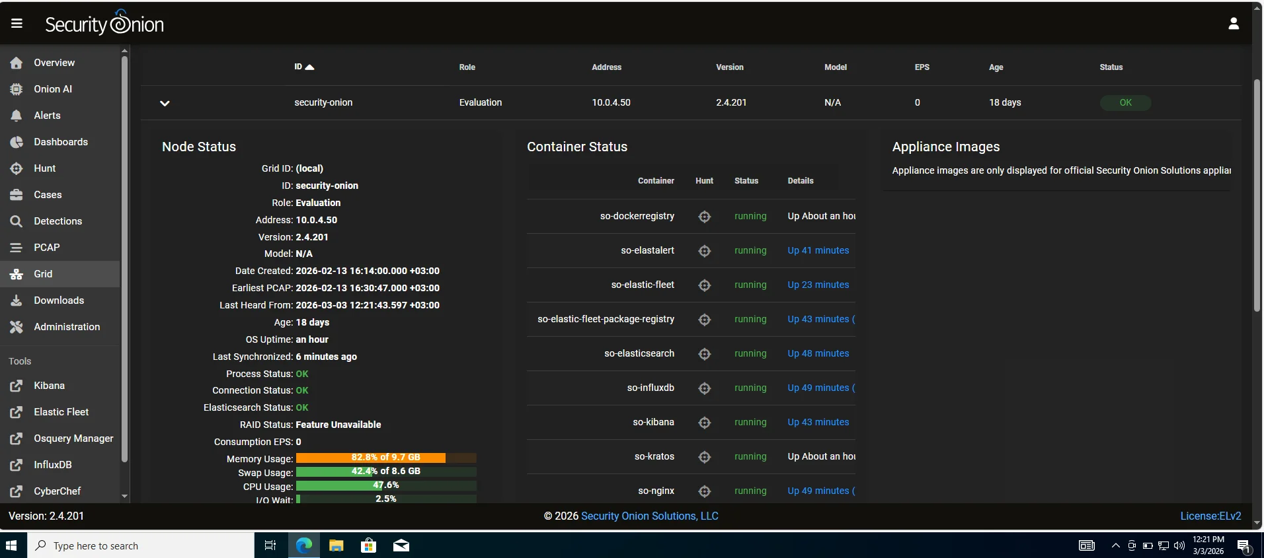Screen dimensions: 1264x558
Task: Click hunt icon for so-kibana container
Action: coord(704,423)
